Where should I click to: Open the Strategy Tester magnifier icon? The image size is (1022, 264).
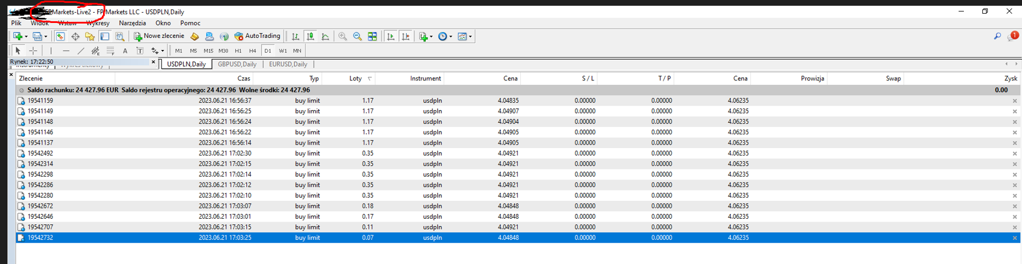[120, 36]
